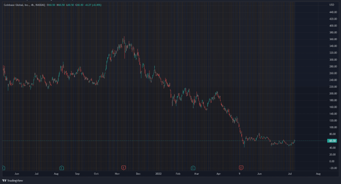This screenshot has height=184, width=341.
Task: Open the red earnings marker near May 9
Action: pyautogui.click(x=241, y=168)
